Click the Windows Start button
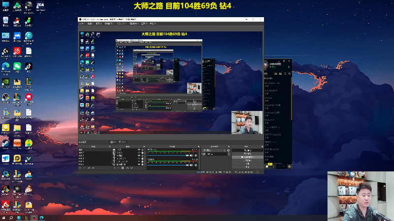This screenshot has width=394, height=221. (3, 218)
